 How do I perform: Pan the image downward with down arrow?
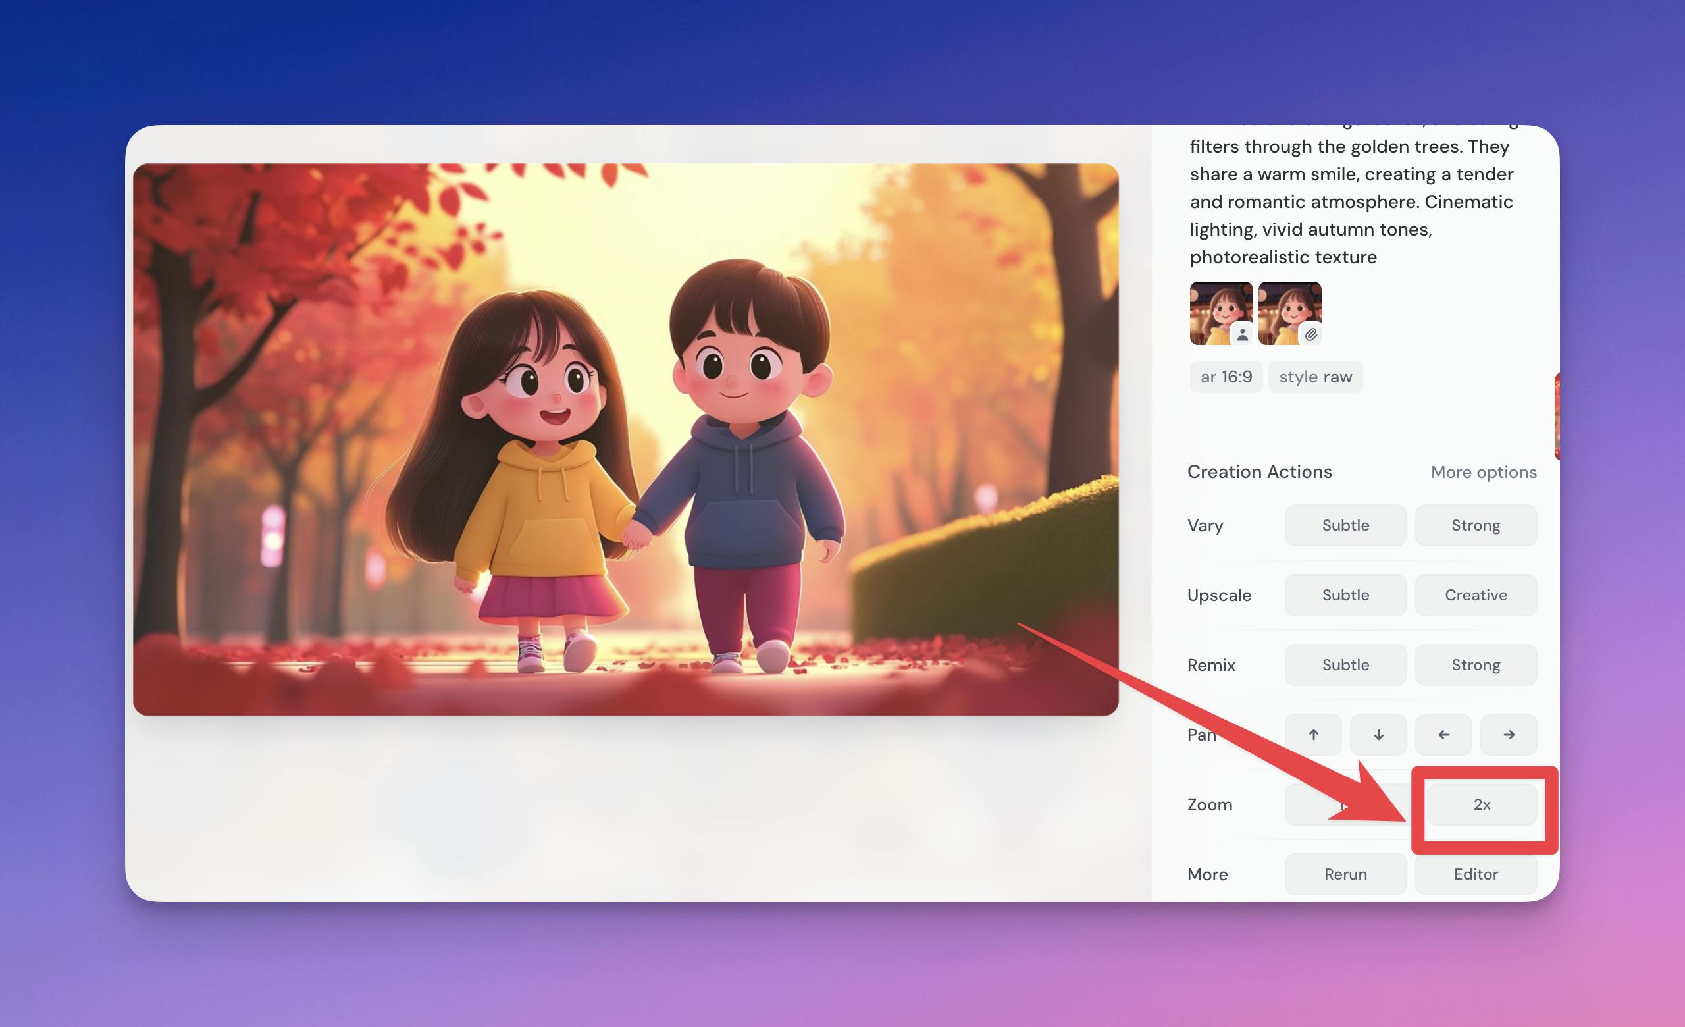pos(1379,734)
